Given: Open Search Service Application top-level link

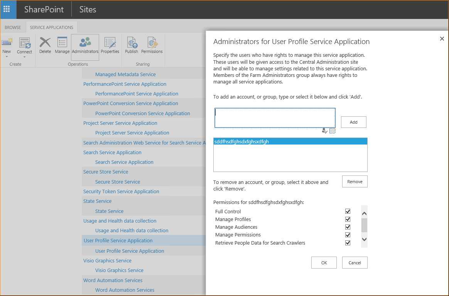Looking at the screenshot, I should [x=112, y=153].
